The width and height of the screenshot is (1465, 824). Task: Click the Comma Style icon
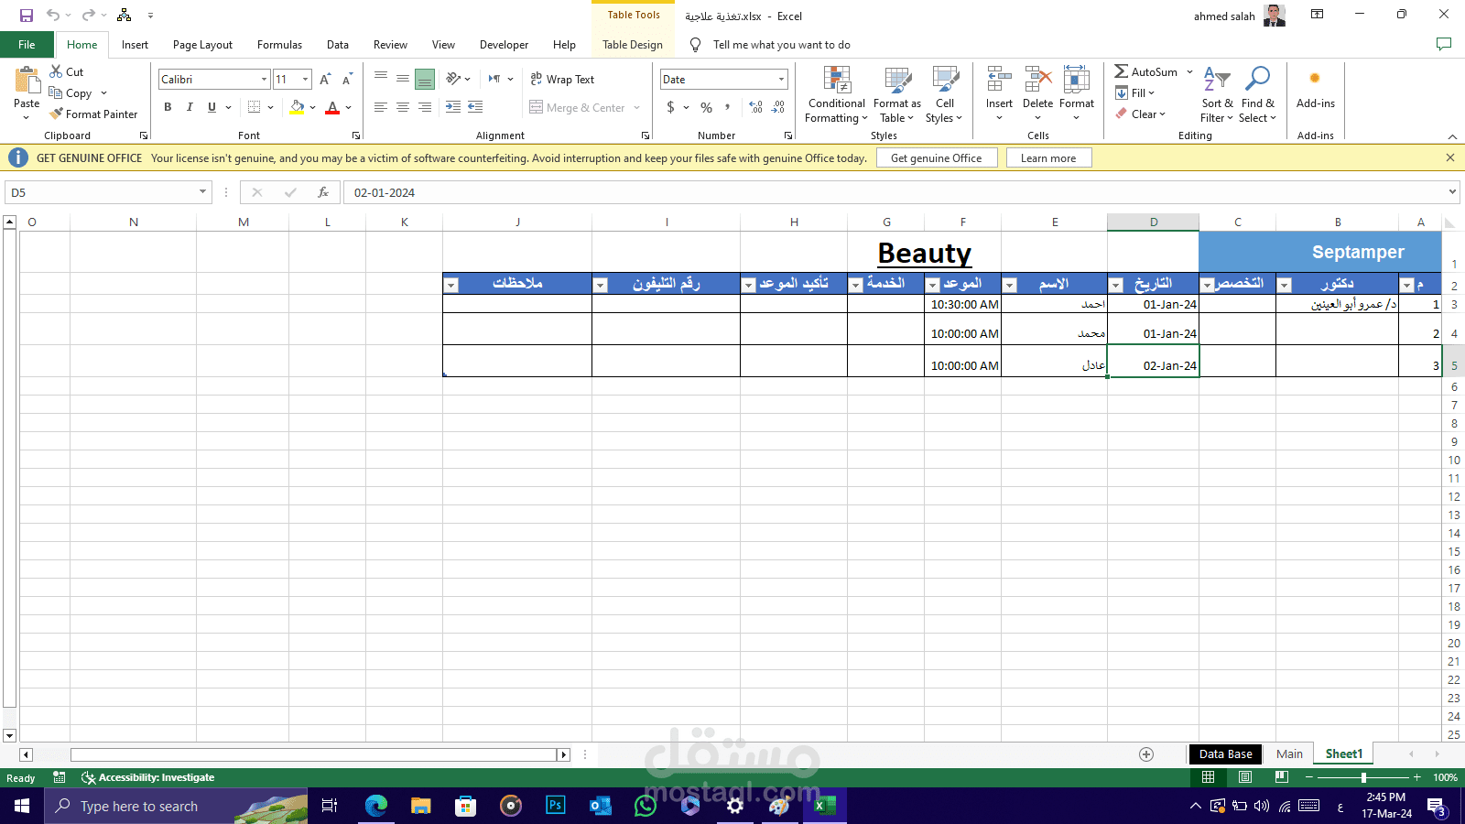pyautogui.click(x=728, y=107)
